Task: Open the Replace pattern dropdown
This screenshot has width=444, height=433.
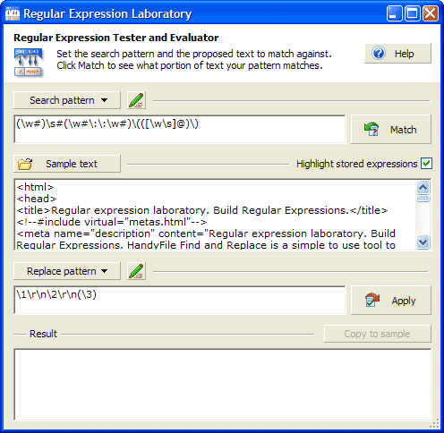Action: pos(67,271)
